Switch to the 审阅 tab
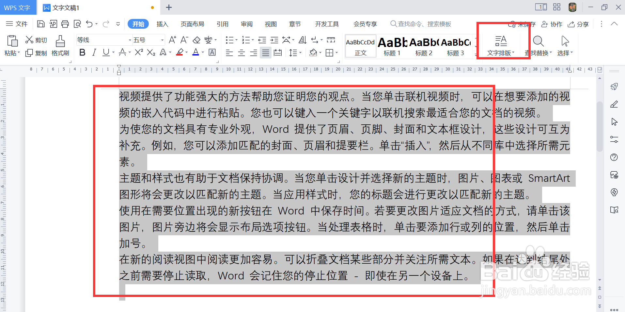The image size is (625, 312). 247,24
